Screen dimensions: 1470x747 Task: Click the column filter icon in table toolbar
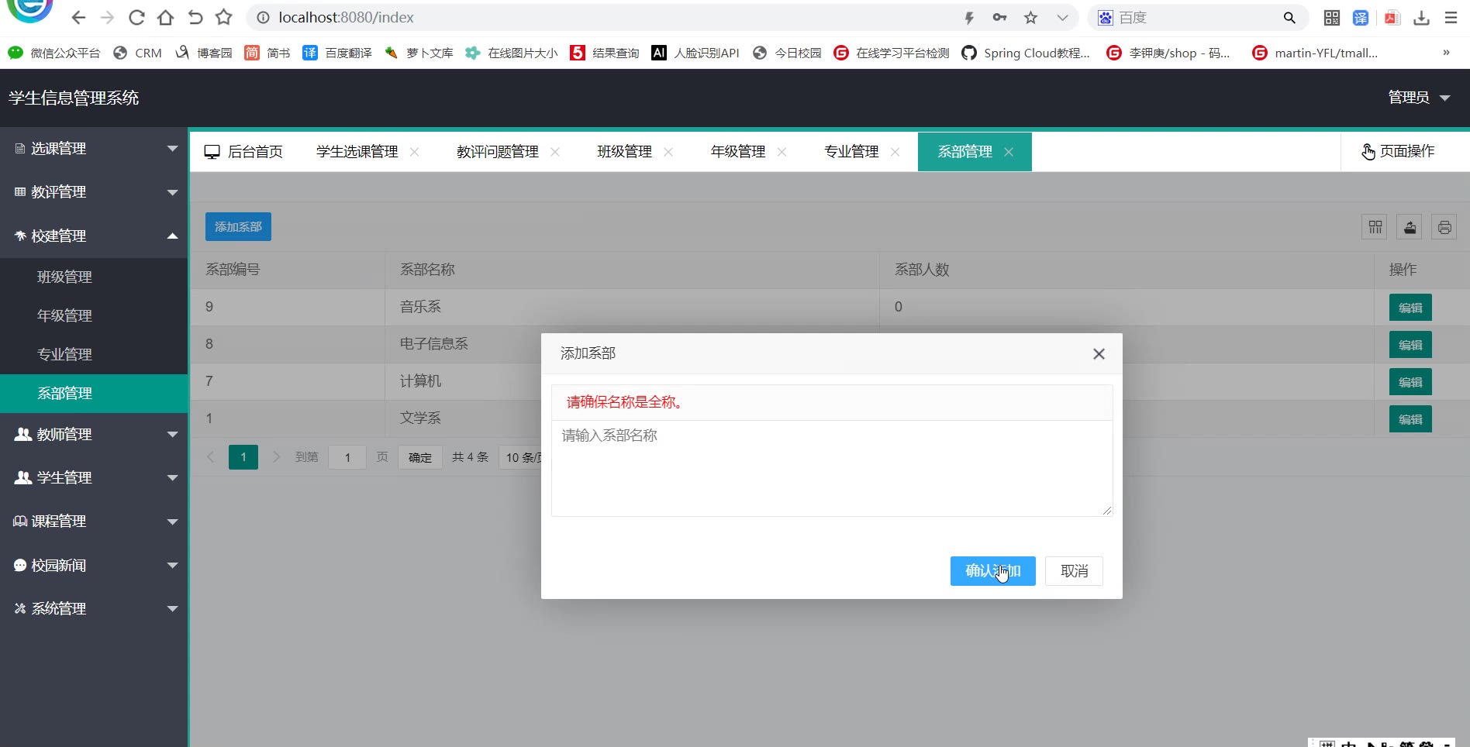1375,227
